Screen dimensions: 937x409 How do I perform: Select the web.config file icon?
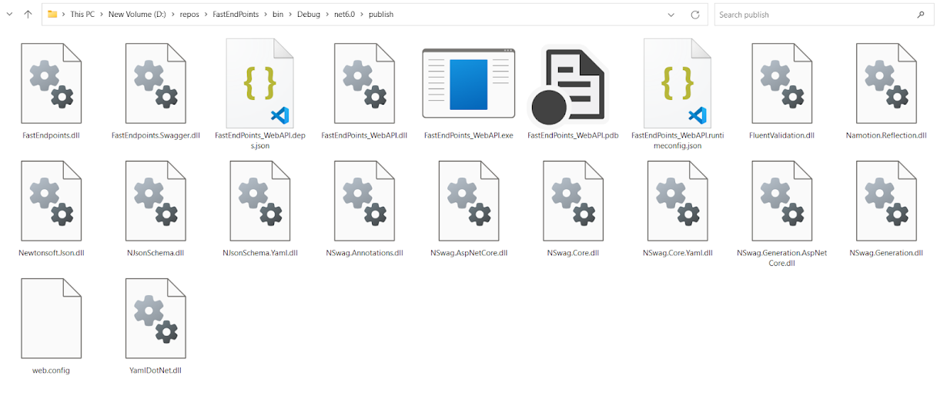(x=51, y=319)
